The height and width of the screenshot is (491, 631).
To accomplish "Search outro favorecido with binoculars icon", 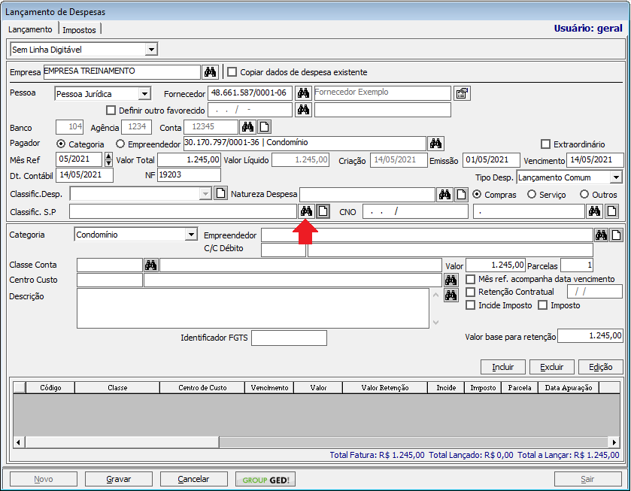I will (303, 110).
